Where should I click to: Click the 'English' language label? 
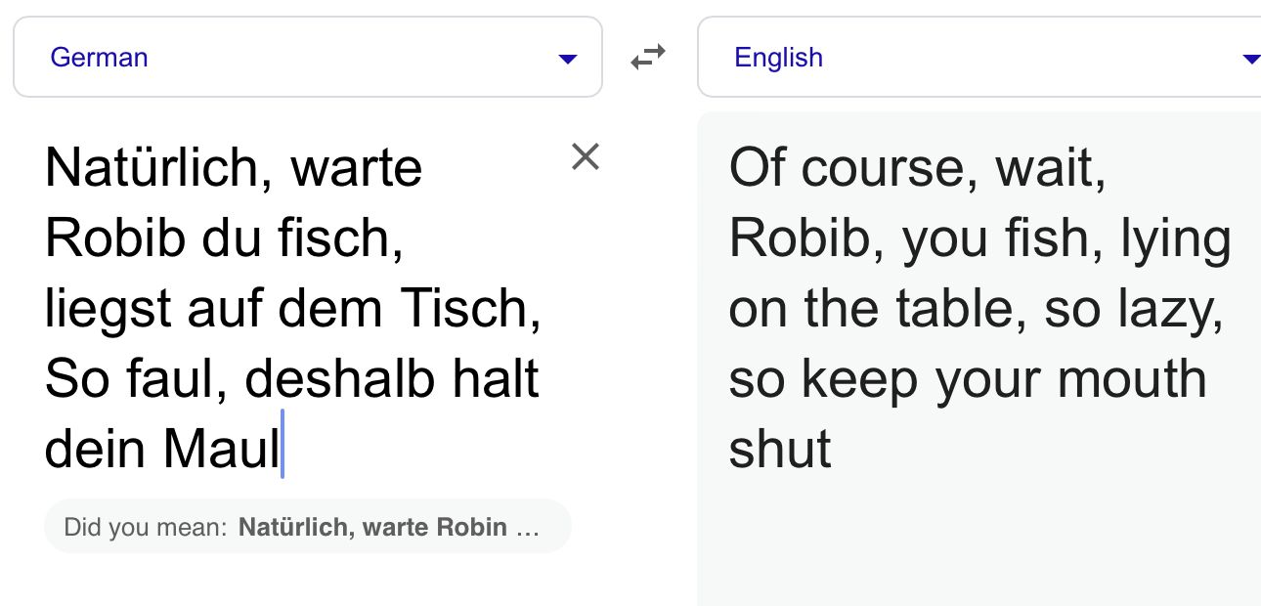click(778, 58)
